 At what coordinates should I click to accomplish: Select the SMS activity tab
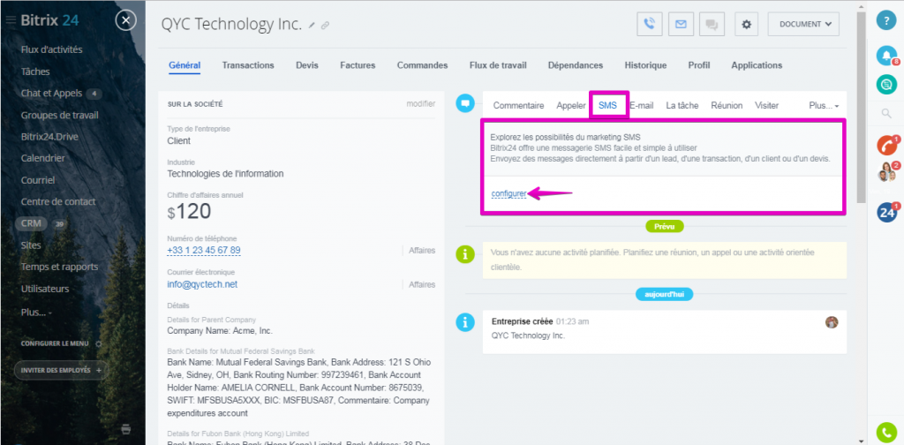pyautogui.click(x=607, y=105)
